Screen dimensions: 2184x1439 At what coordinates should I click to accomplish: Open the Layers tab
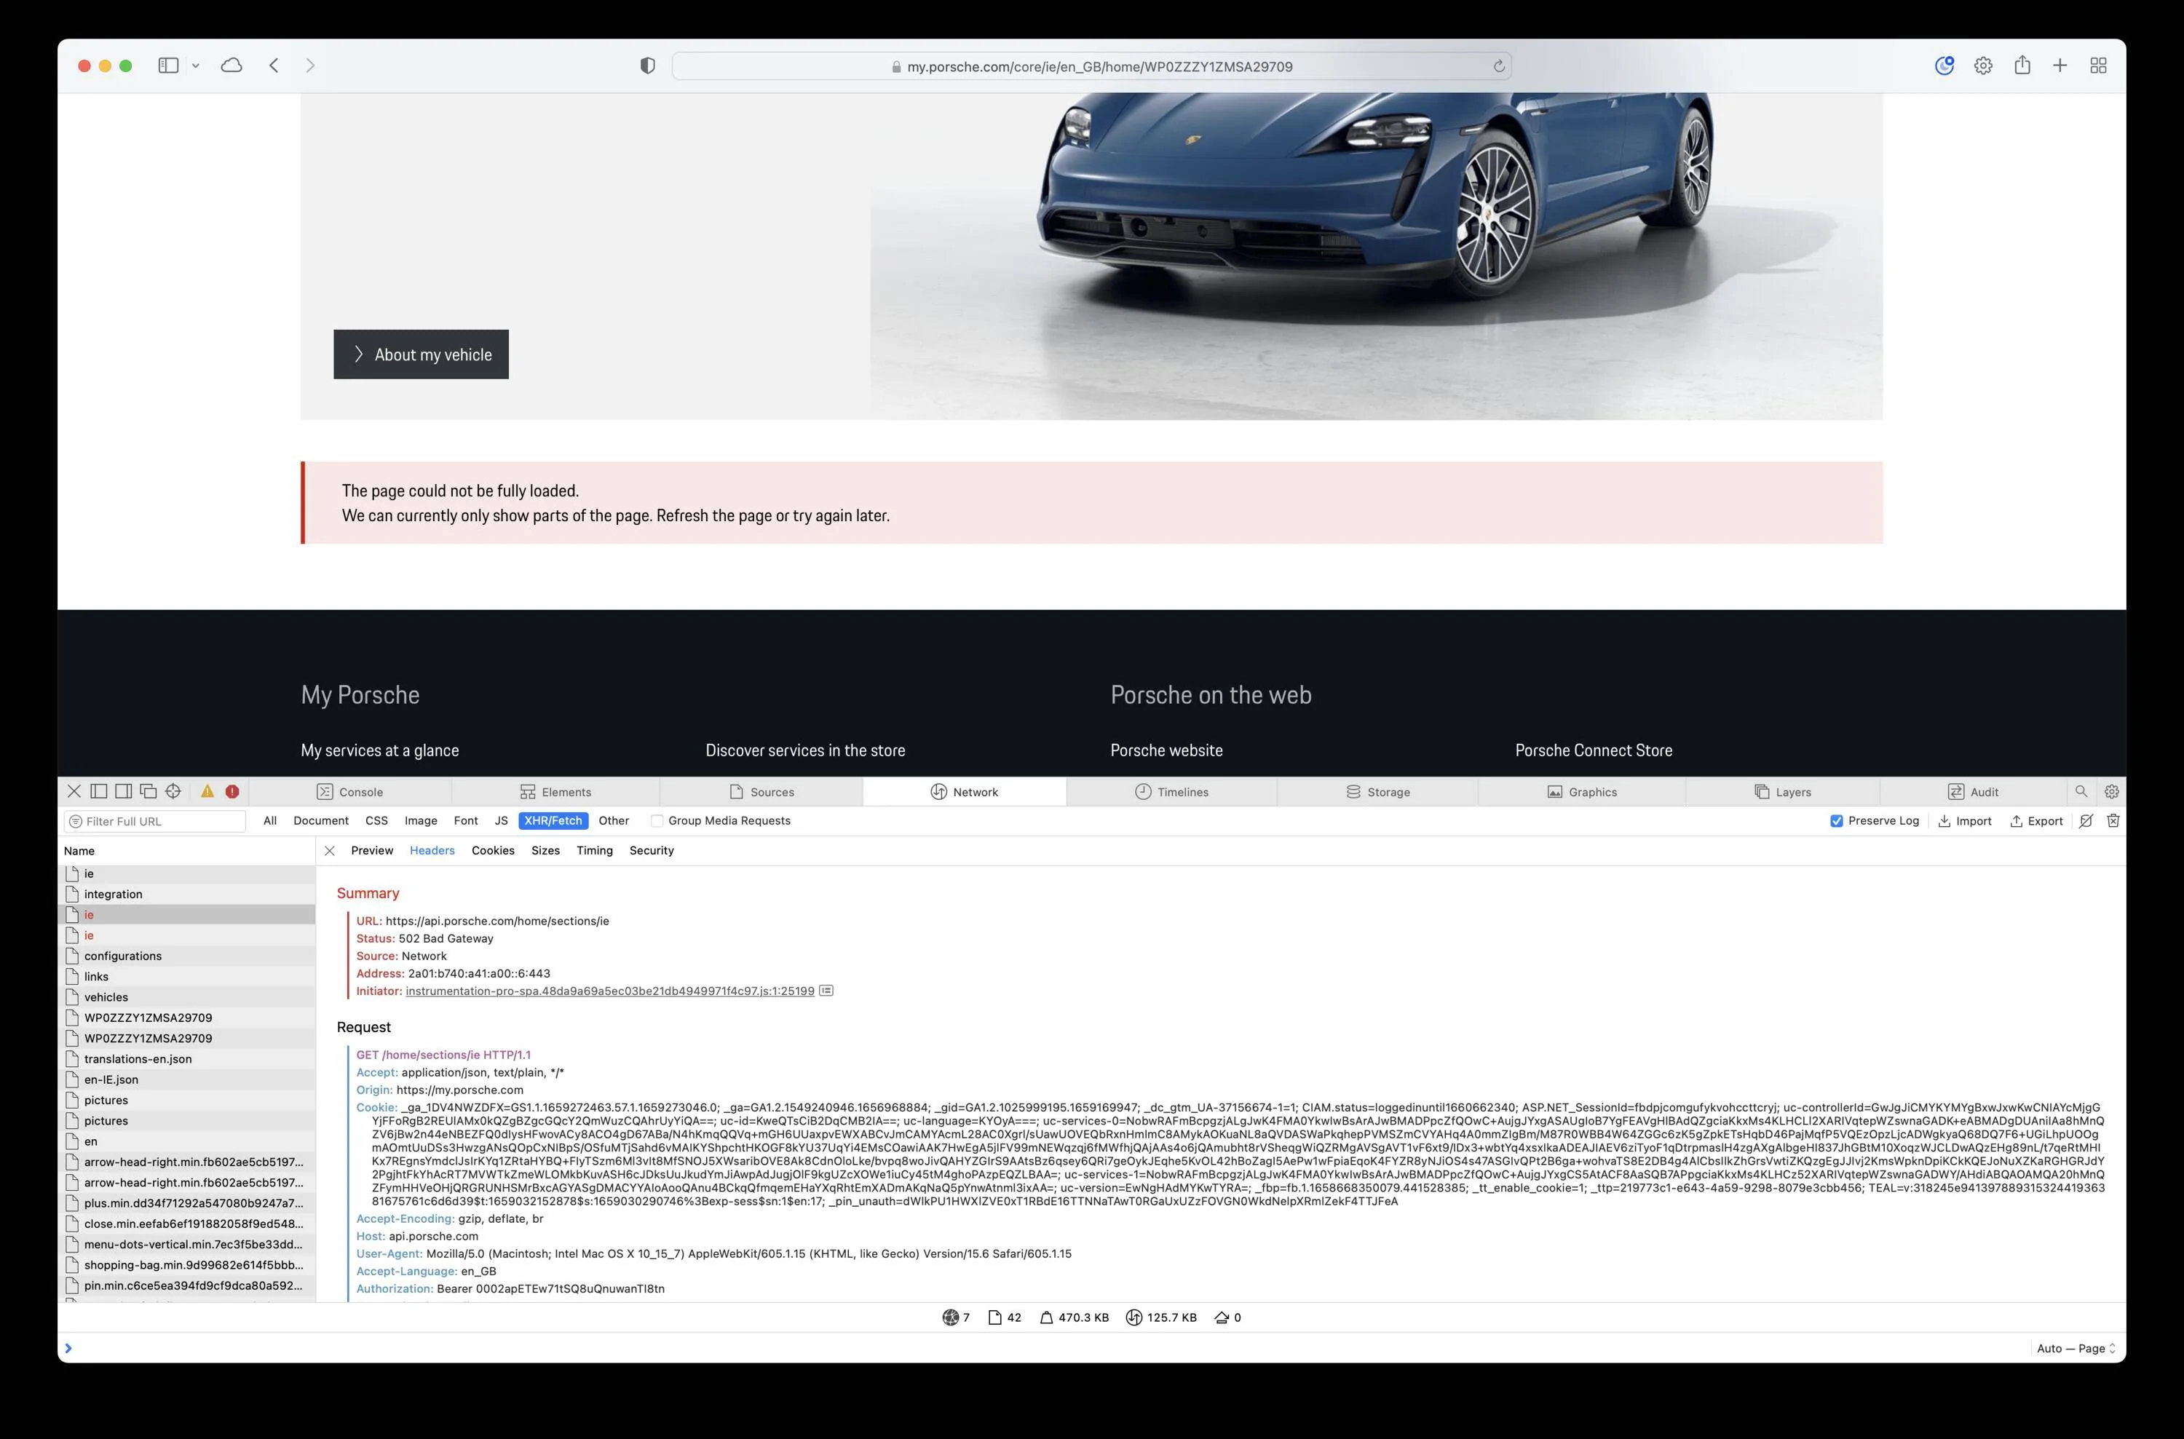coord(1783,792)
